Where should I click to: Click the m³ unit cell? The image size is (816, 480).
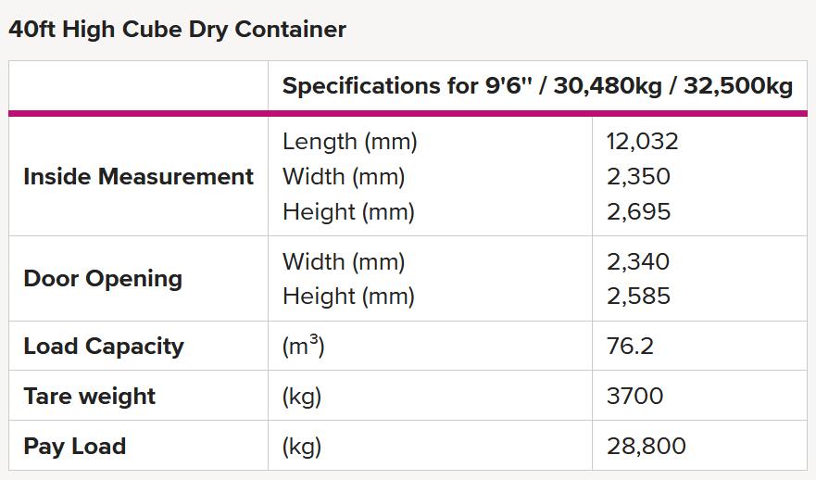click(x=304, y=345)
